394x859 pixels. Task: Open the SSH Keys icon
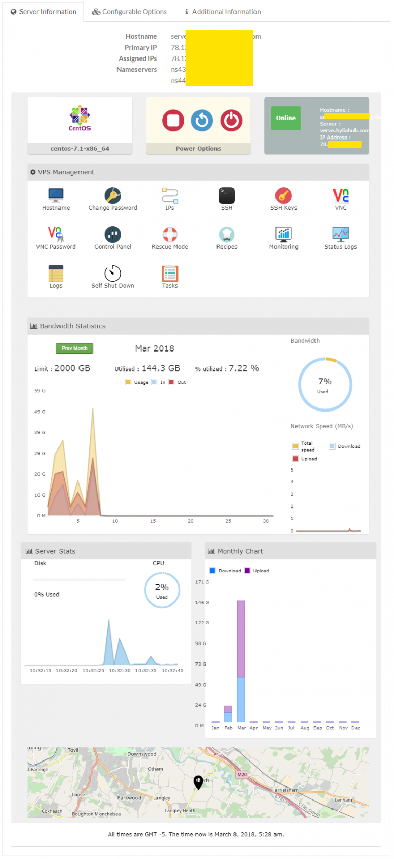click(x=284, y=196)
